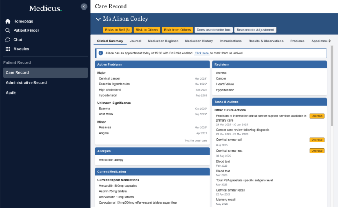
Task: Open the Medication History tab
Action: [x=199, y=41]
